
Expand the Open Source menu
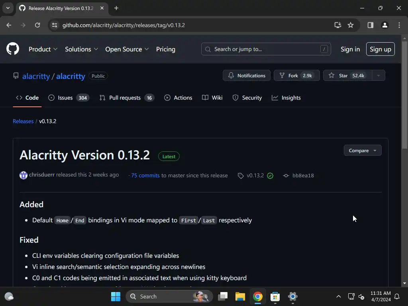[127, 49]
